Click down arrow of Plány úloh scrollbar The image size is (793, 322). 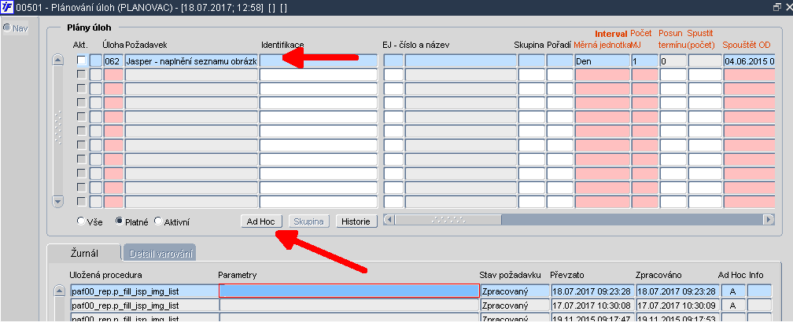click(x=58, y=202)
